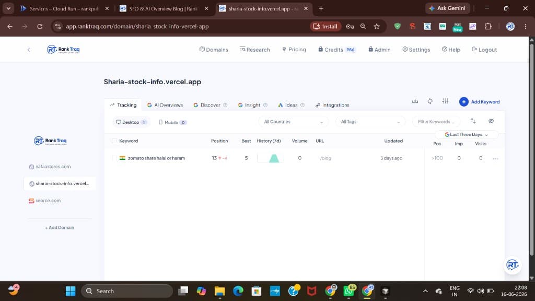The width and height of the screenshot is (535, 301).
Task: Click the Install app button
Action: 325,26
